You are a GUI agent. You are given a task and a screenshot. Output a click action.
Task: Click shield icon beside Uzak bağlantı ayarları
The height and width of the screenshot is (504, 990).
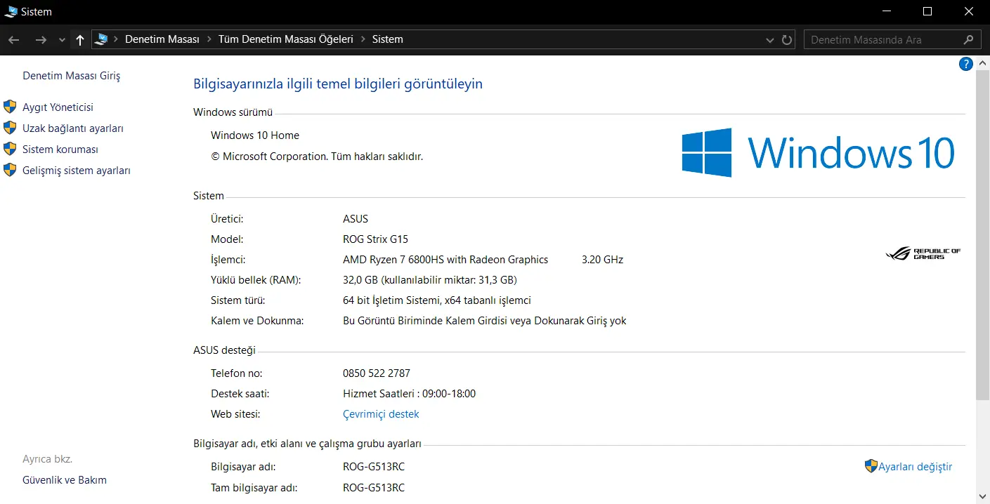(x=10, y=128)
